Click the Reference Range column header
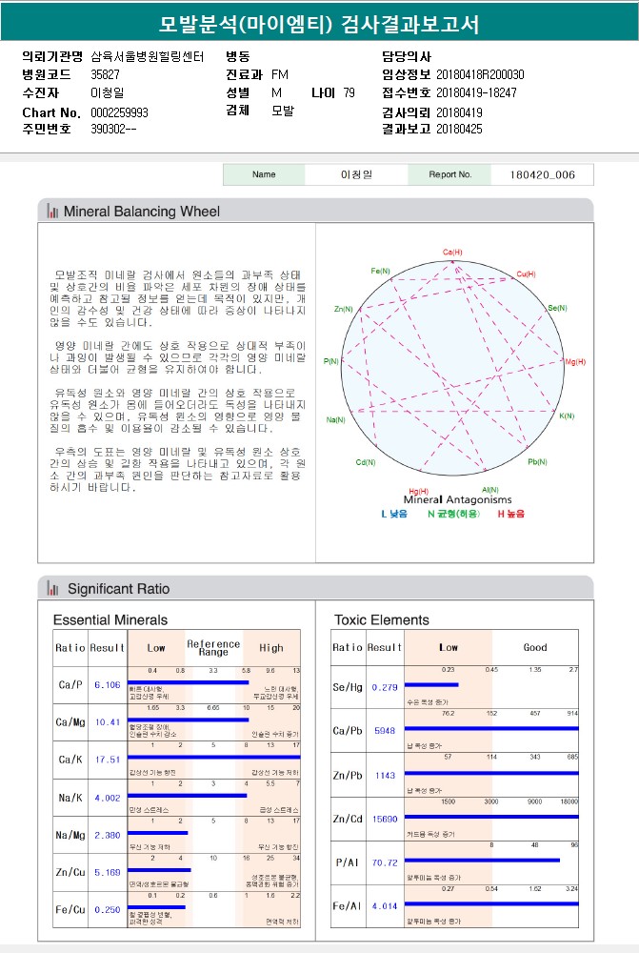This screenshot has height=953, width=639. pos(213,648)
